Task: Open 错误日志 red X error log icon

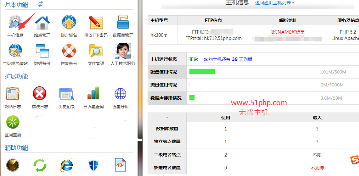Action: point(40,94)
